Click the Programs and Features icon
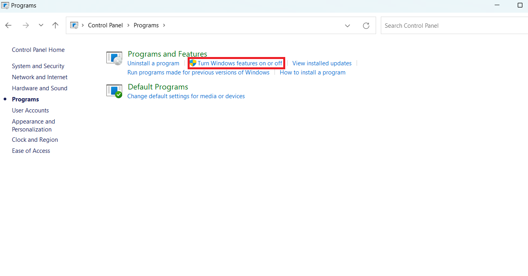The width and height of the screenshot is (528, 276). click(114, 58)
